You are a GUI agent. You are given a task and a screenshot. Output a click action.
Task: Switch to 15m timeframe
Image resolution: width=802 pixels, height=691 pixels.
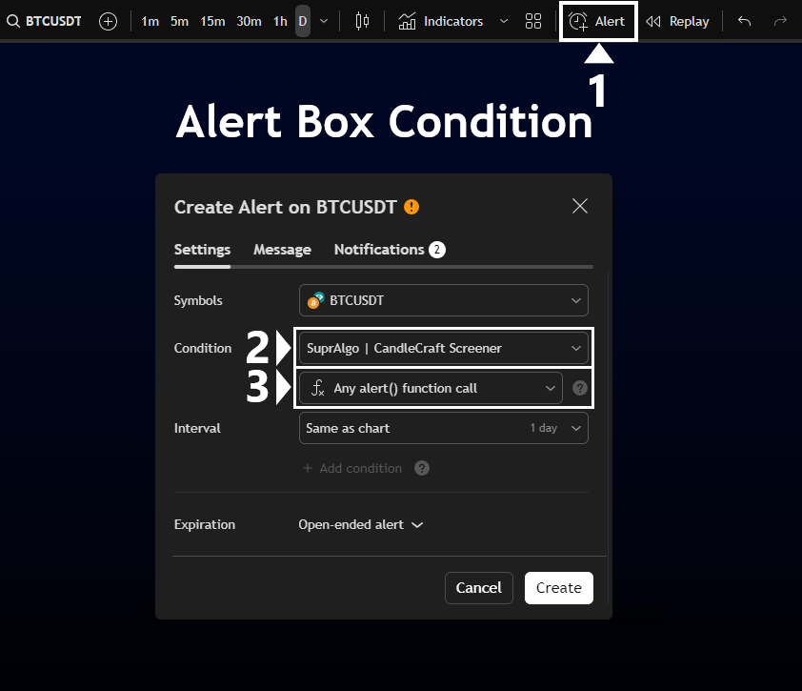tap(212, 22)
